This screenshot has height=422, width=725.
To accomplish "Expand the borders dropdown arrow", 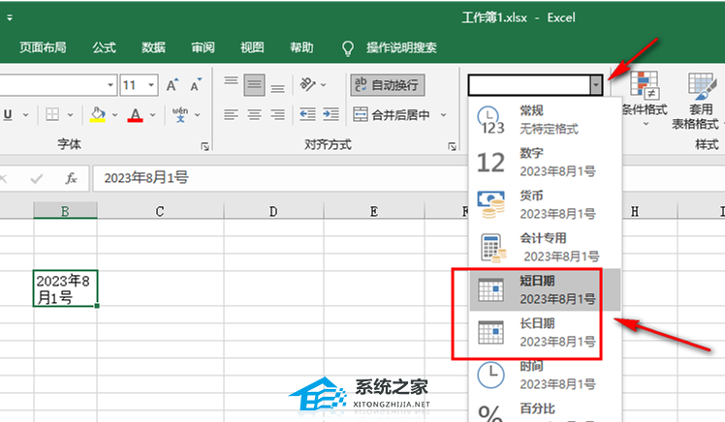I will (70, 114).
